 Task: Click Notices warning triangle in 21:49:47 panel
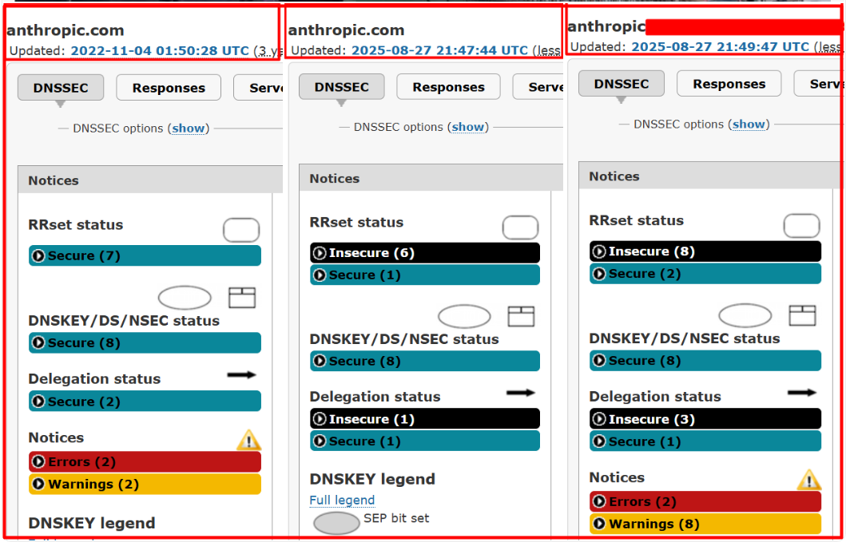pyautogui.click(x=808, y=480)
